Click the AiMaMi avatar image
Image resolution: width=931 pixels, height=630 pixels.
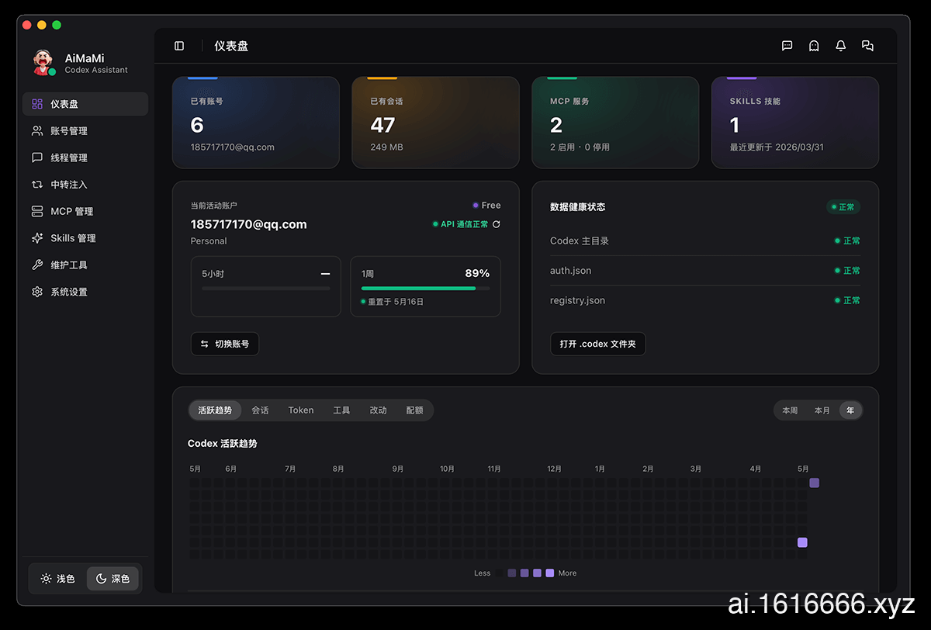43,63
